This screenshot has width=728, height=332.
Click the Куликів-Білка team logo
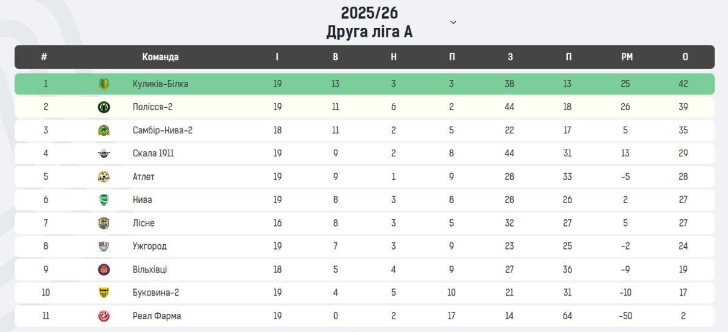point(104,84)
